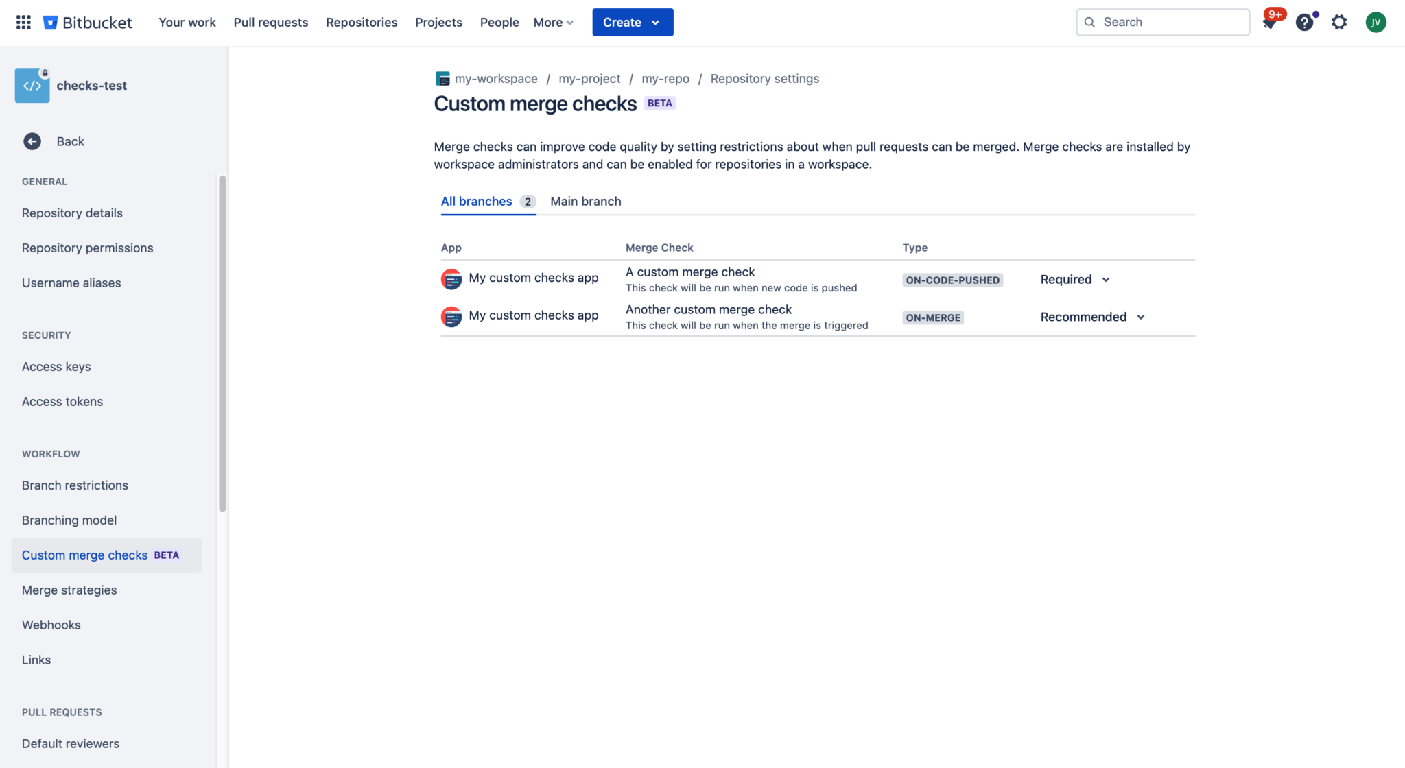Image resolution: width=1405 pixels, height=768 pixels.
Task: Click the Back text in sidebar
Action: pyautogui.click(x=71, y=141)
